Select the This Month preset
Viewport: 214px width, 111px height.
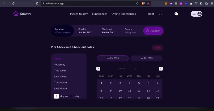click(x=60, y=83)
